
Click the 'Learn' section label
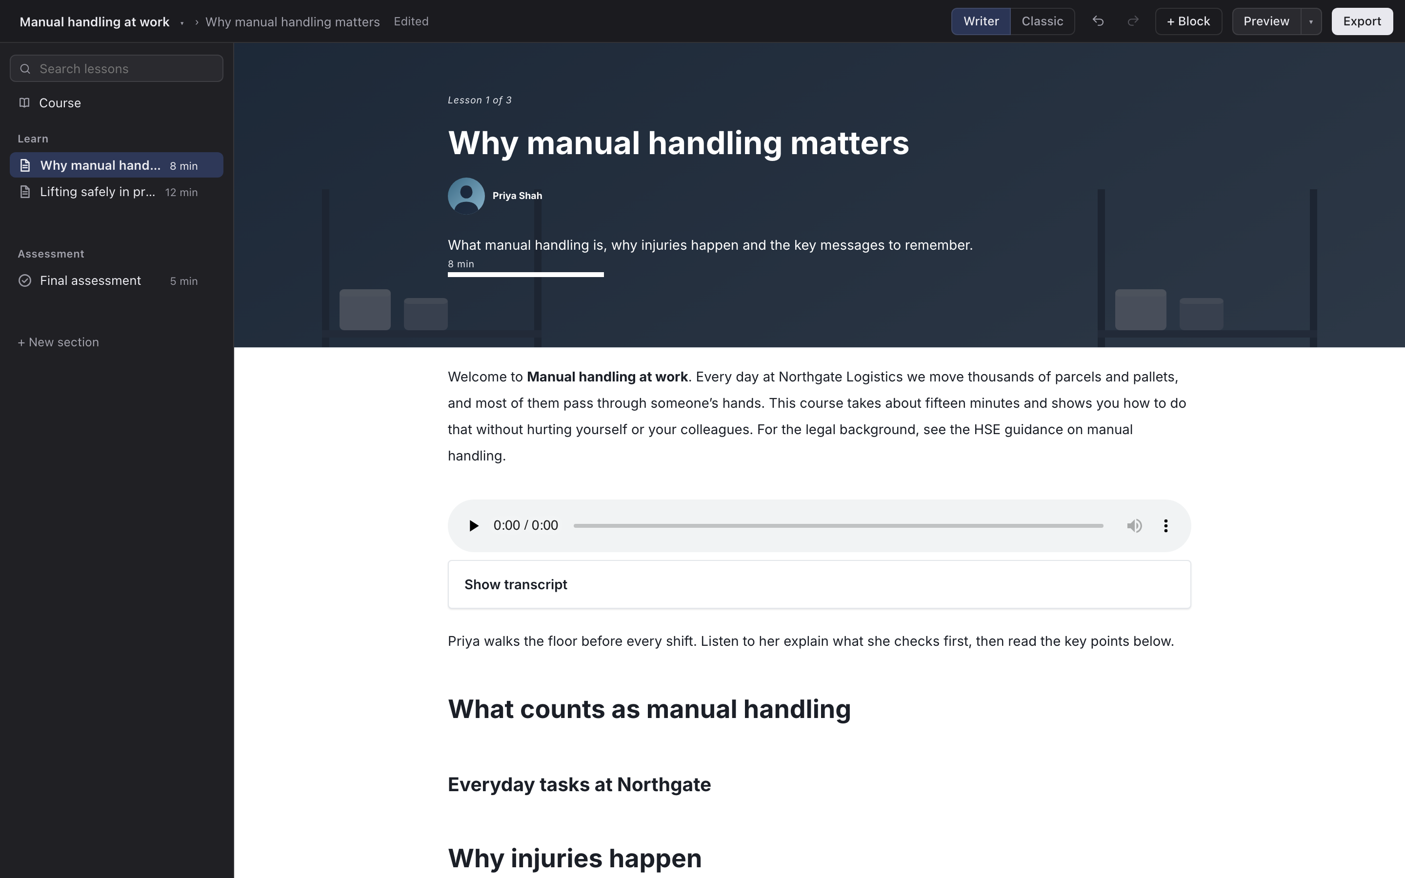[x=33, y=139]
